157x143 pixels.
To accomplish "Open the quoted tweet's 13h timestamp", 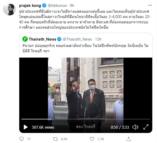I will (98, 39).
